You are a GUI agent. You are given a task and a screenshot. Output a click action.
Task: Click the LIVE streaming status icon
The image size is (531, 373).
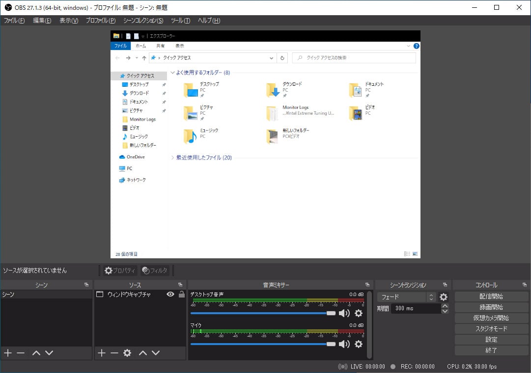click(343, 367)
